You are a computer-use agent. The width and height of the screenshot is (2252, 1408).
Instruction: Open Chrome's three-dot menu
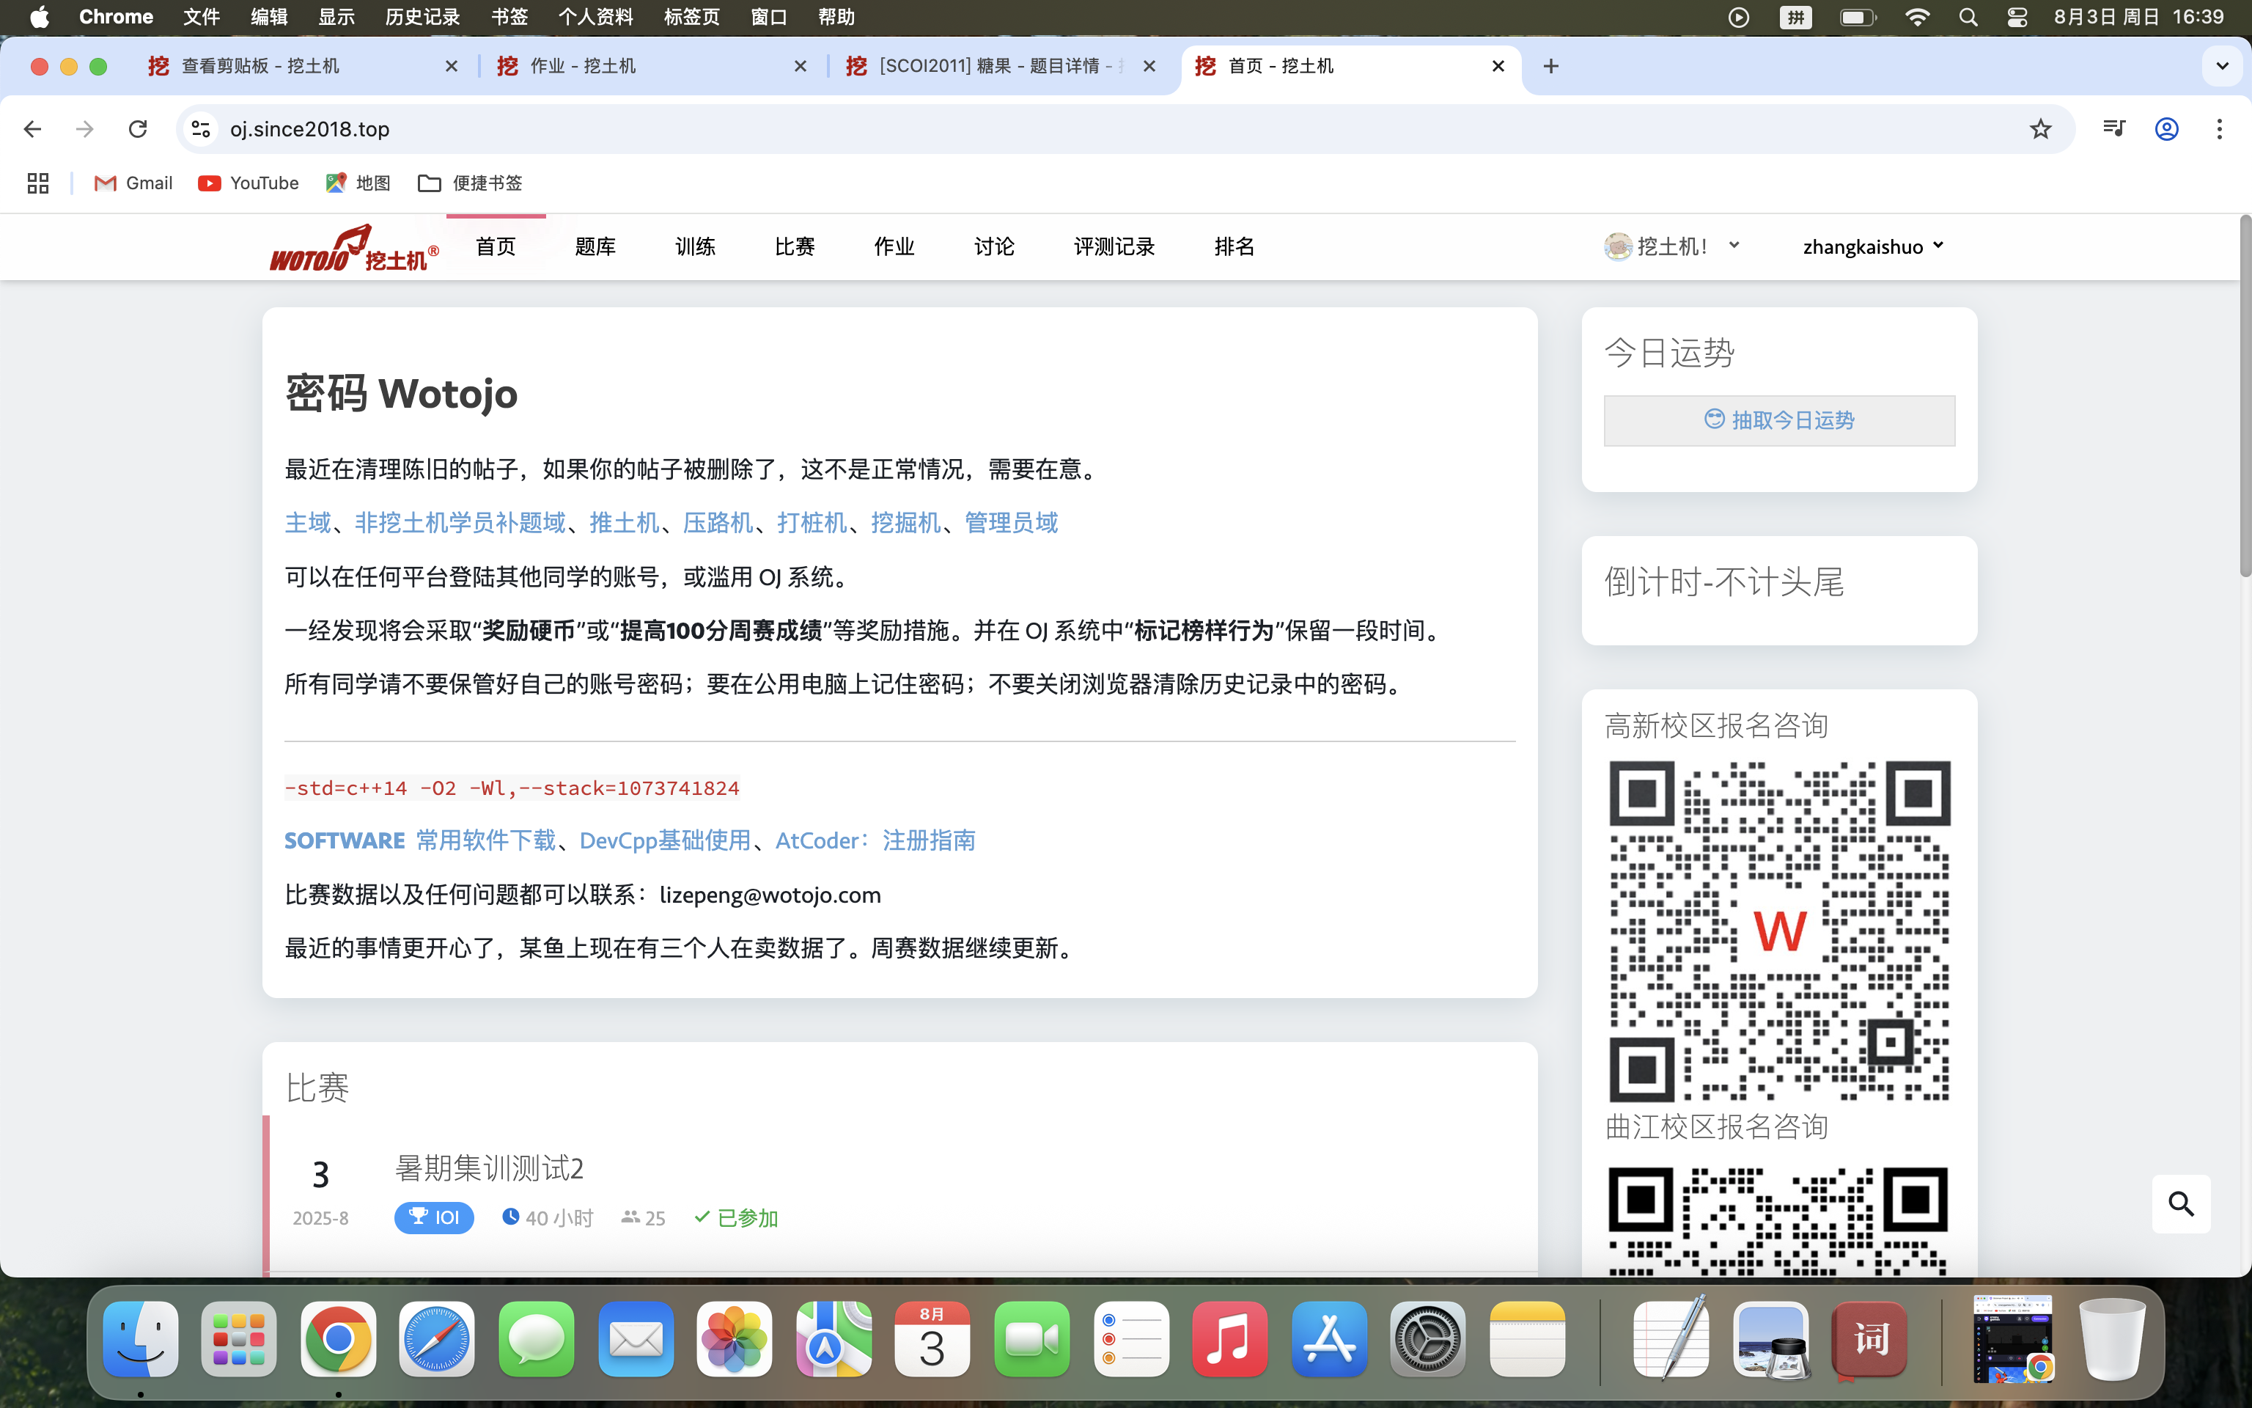[x=2220, y=128]
